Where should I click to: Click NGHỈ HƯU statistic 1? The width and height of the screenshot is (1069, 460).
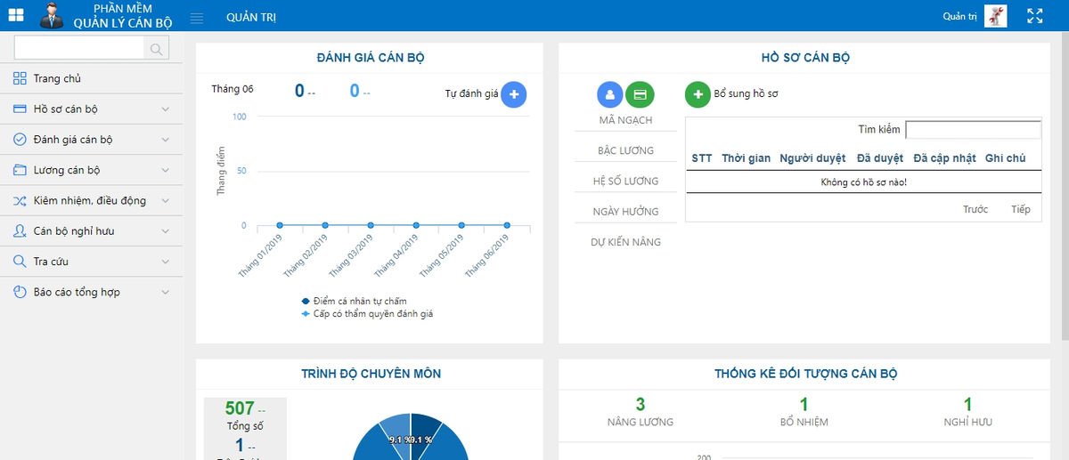[967, 405]
